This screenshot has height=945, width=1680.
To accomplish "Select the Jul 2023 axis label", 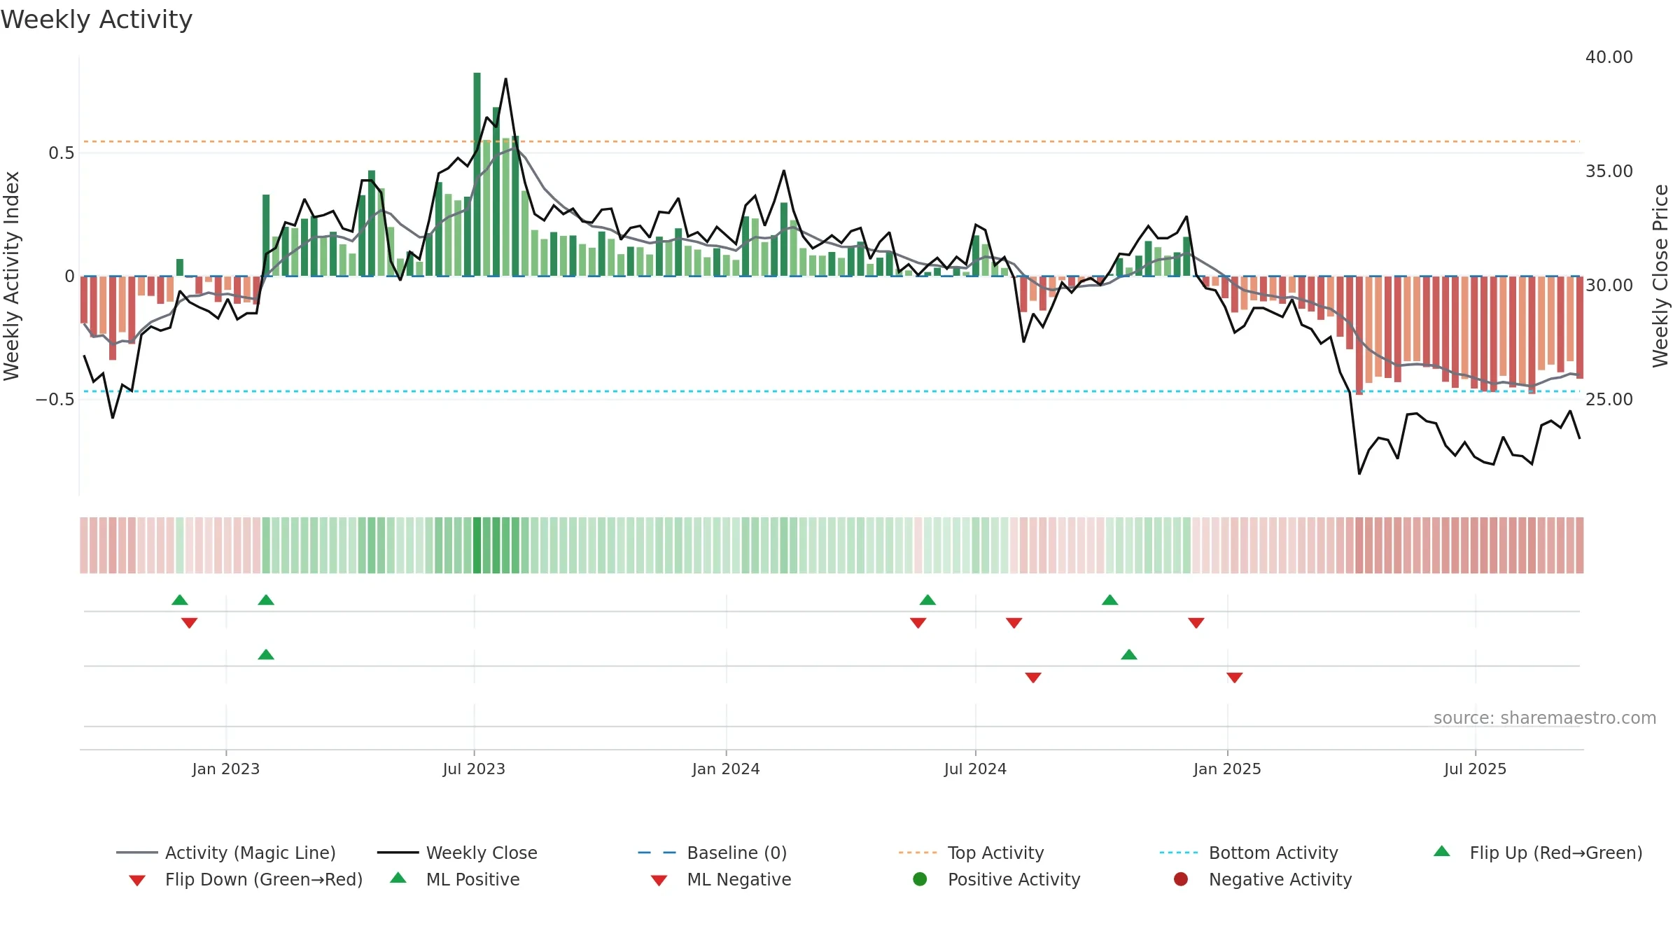I will [x=474, y=769].
